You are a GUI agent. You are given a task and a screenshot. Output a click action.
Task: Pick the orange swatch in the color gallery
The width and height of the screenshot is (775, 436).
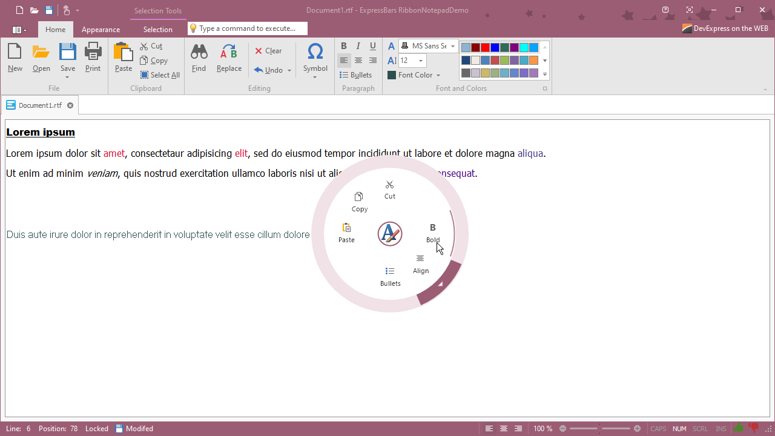click(533, 60)
